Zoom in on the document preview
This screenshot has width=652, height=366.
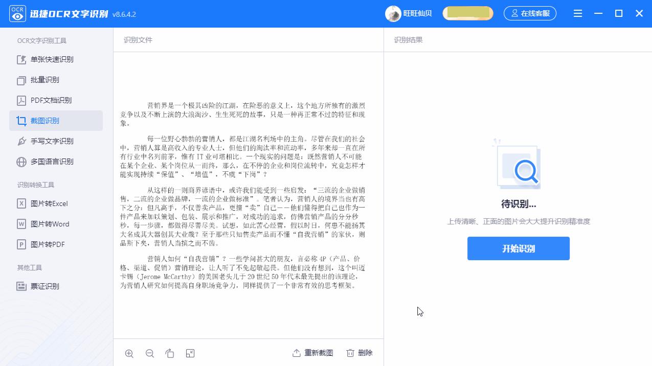click(129, 353)
